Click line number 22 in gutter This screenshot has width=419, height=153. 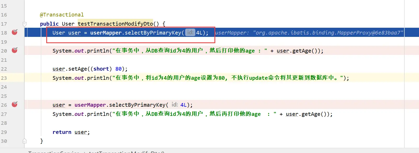point(4,69)
